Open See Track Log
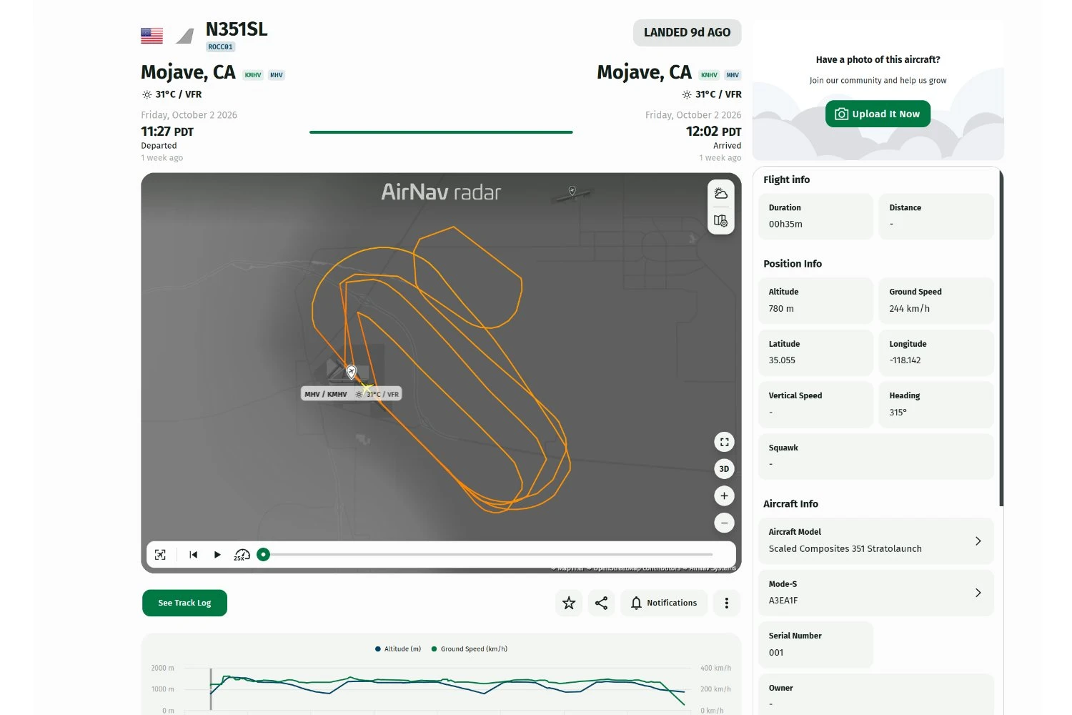Screen dimensions: 1072x715 [184, 603]
